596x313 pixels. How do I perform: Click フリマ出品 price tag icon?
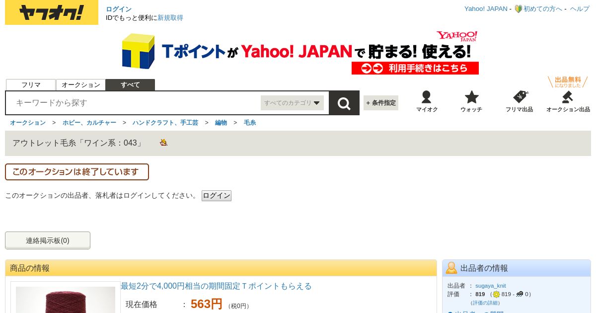(520, 97)
